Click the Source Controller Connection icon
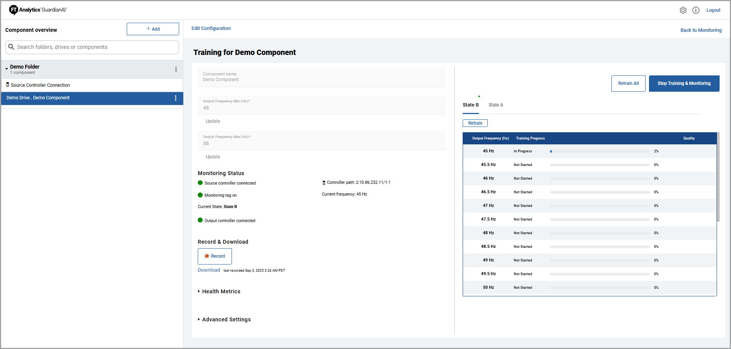This screenshot has width=731, height=349. [8, 85]
